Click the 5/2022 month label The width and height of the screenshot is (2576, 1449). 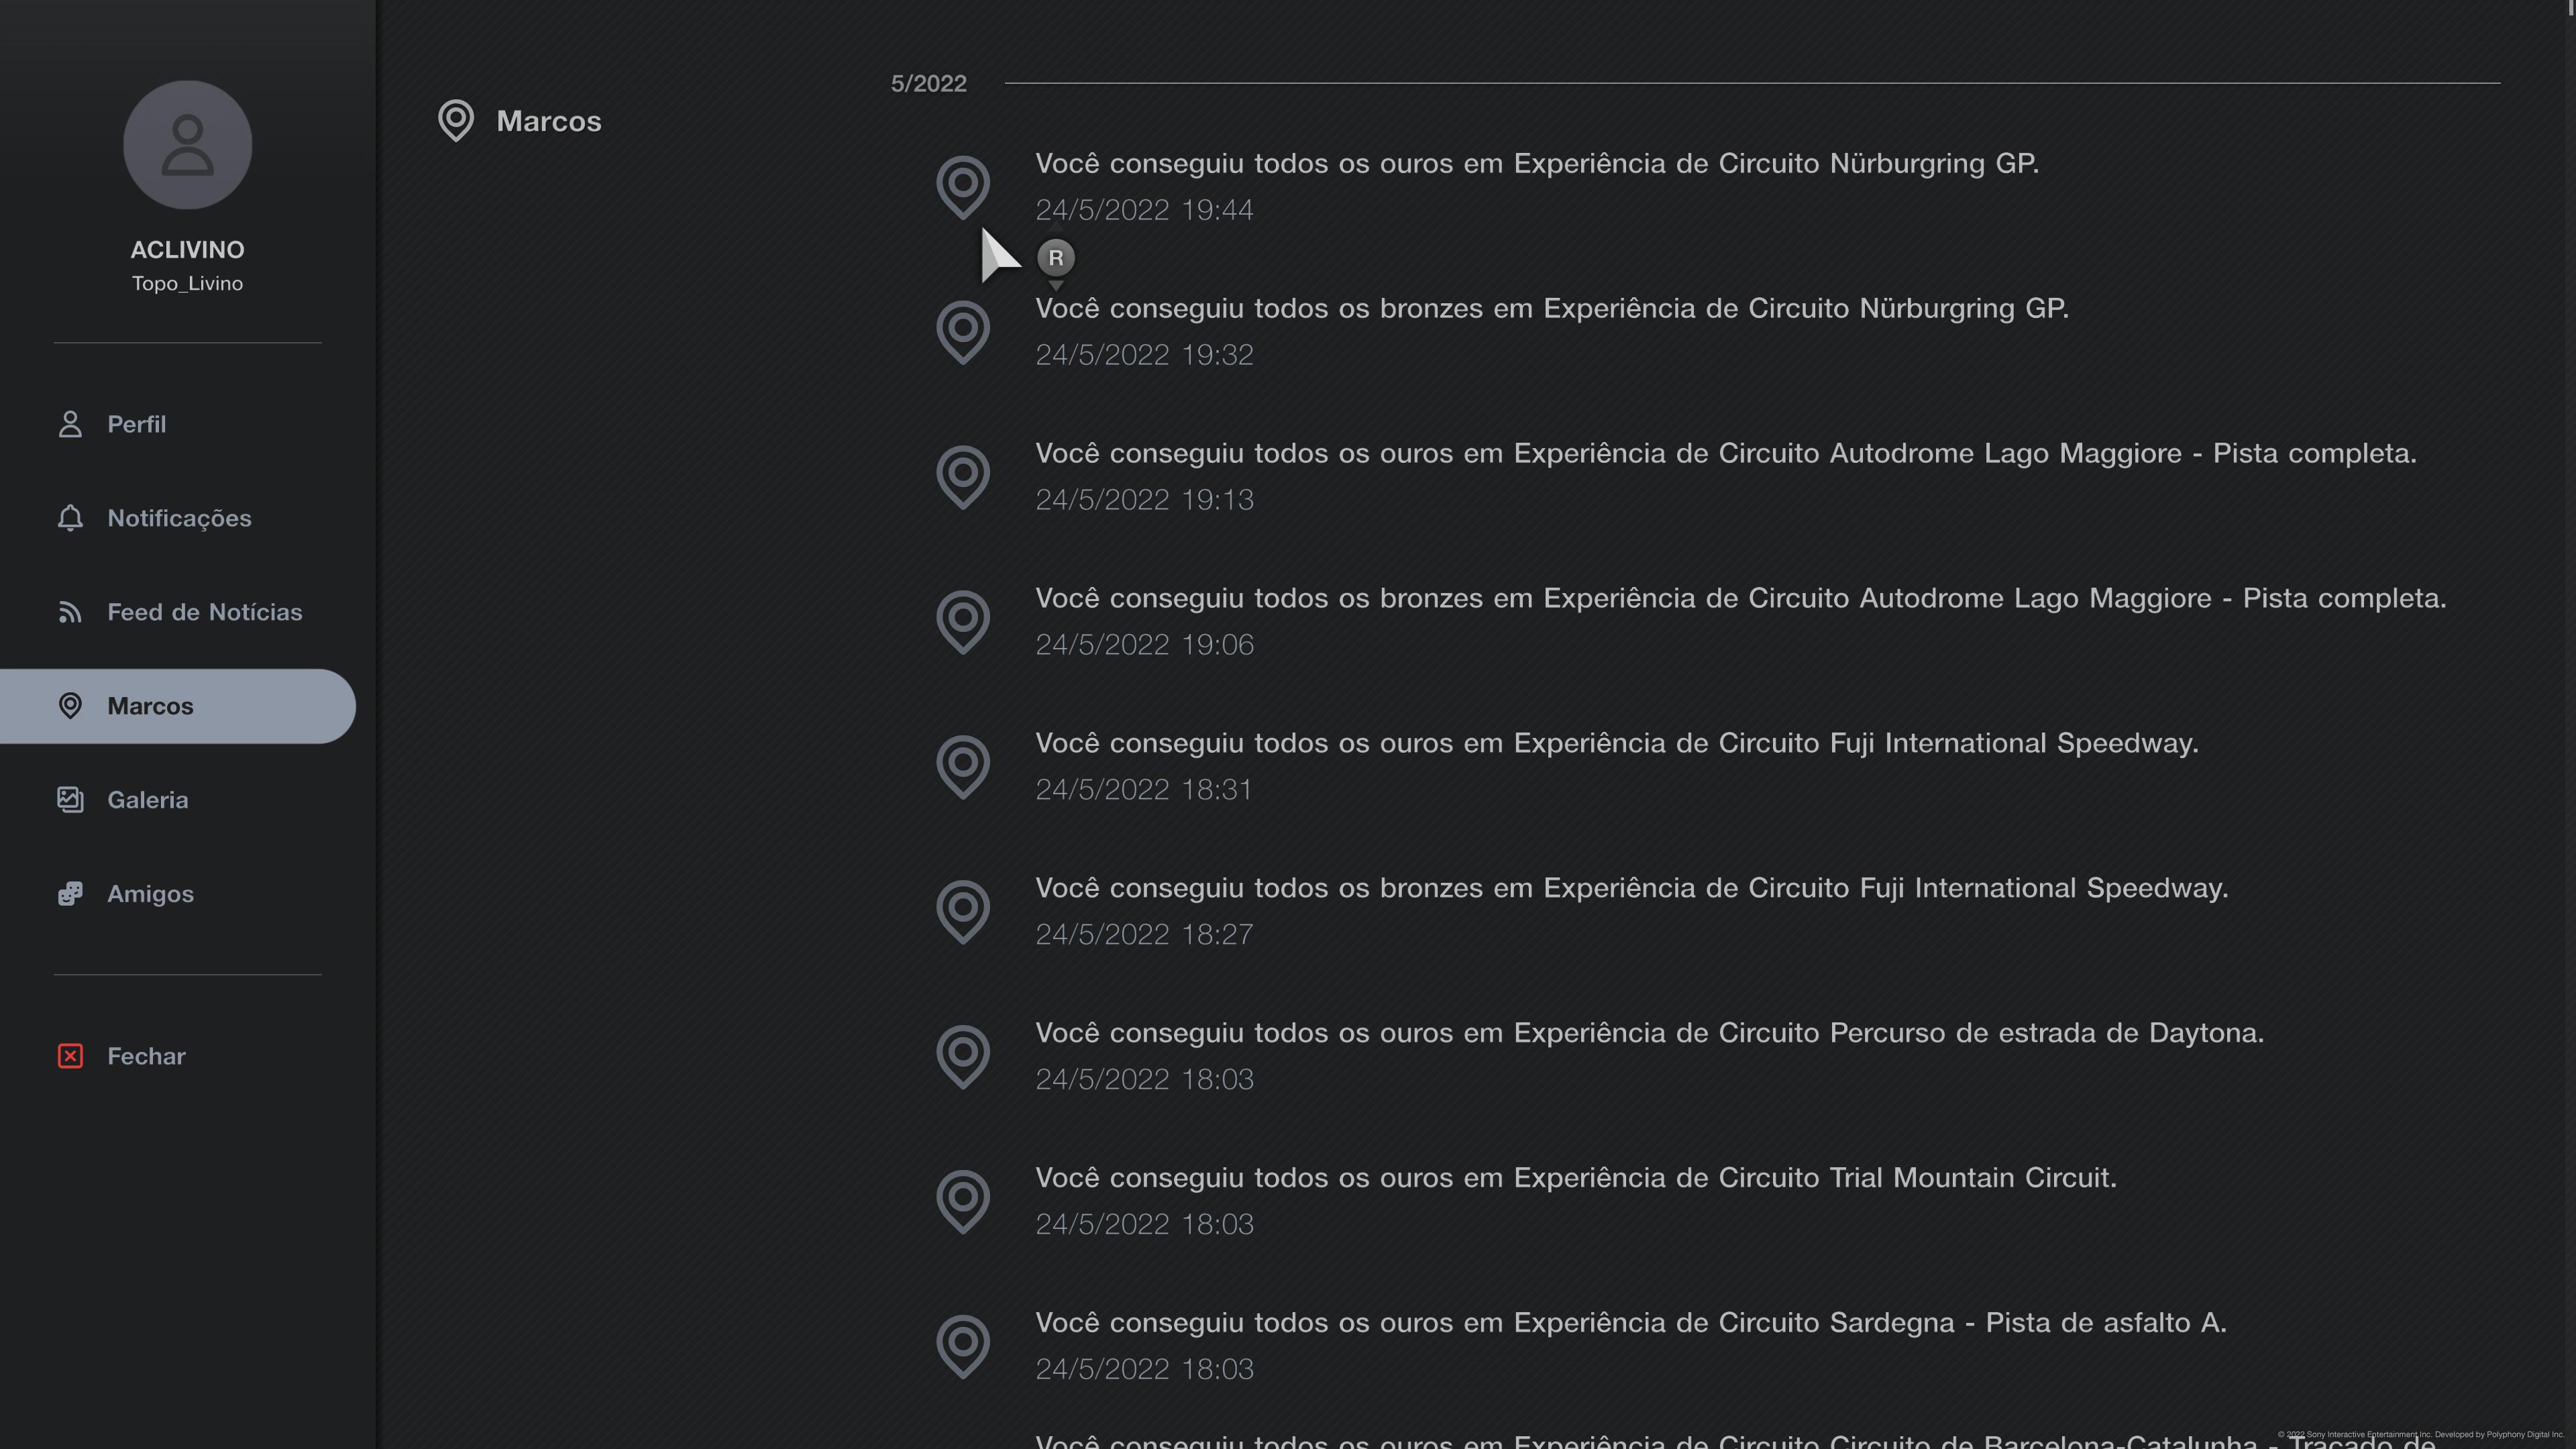point(929,83)
